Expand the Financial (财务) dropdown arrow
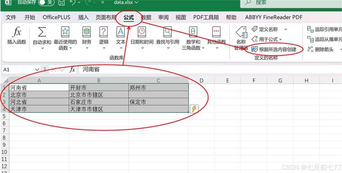342x173 pixels. (x=87, y=48)
